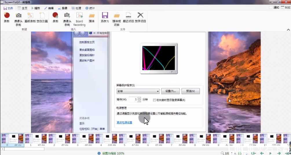This screenshot has width=291, height=155.
Task: Insert a Board Recording
Action: (x=79, y=19)
